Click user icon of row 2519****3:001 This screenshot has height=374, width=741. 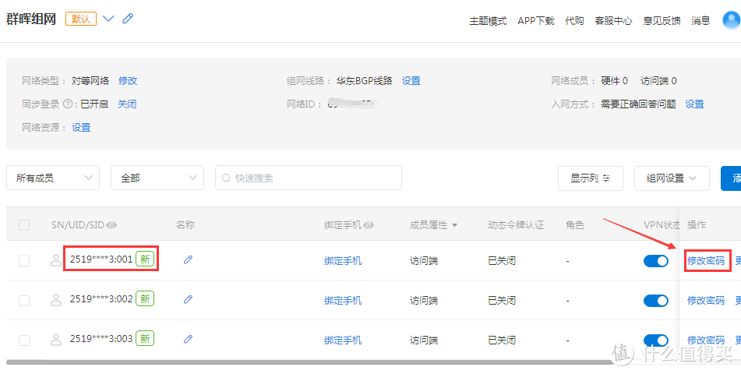[x=56, y=260]
